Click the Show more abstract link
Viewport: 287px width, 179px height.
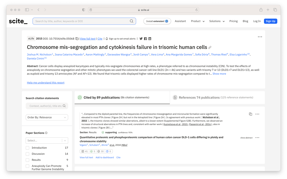tap(219, 74)
